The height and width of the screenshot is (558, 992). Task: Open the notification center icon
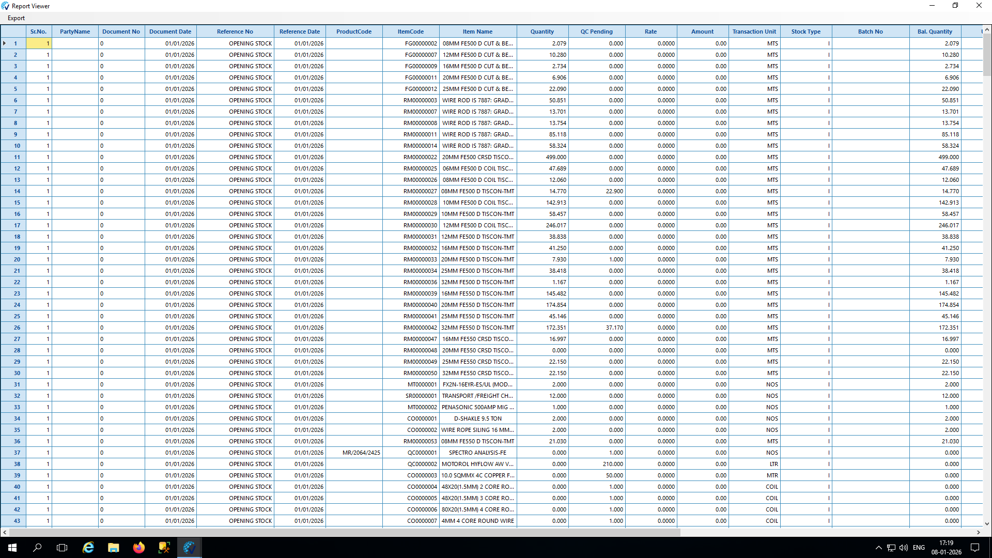[975, 548]
